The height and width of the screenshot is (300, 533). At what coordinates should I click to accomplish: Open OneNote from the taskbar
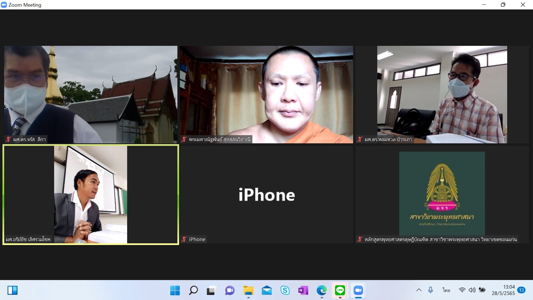(303, 291)
